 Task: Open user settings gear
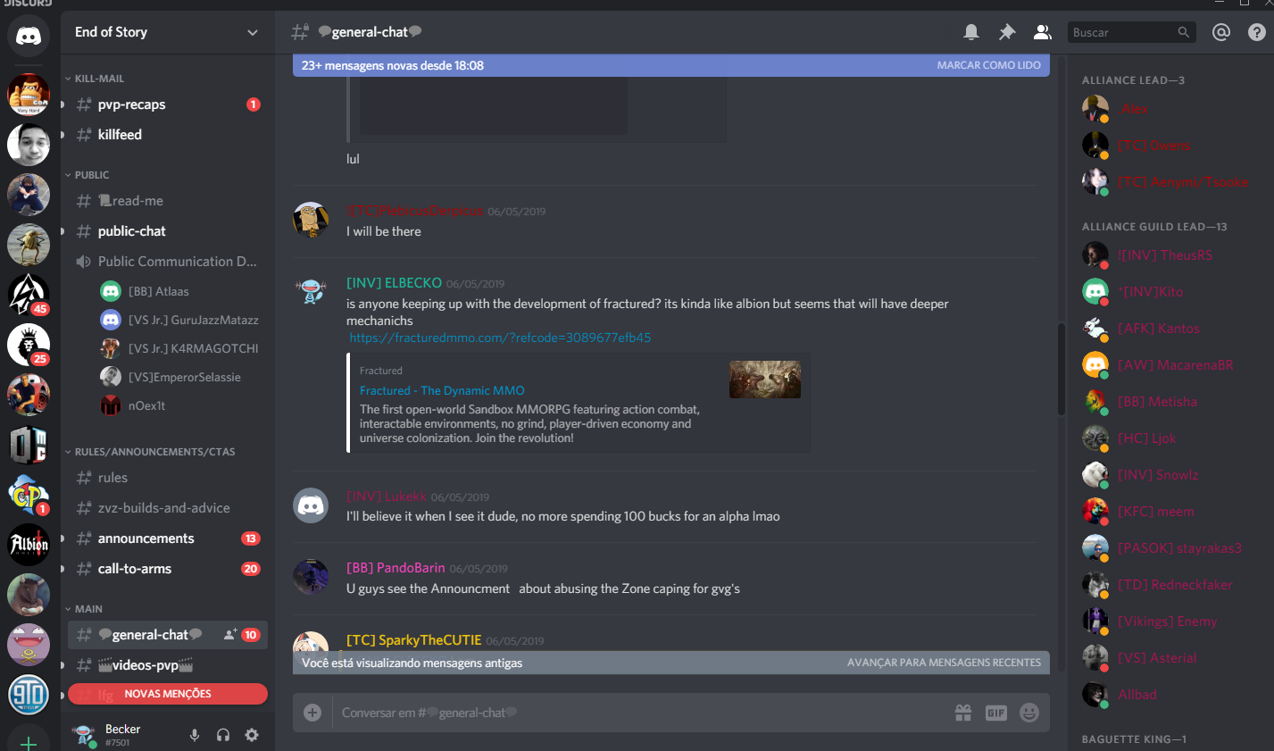252,735
